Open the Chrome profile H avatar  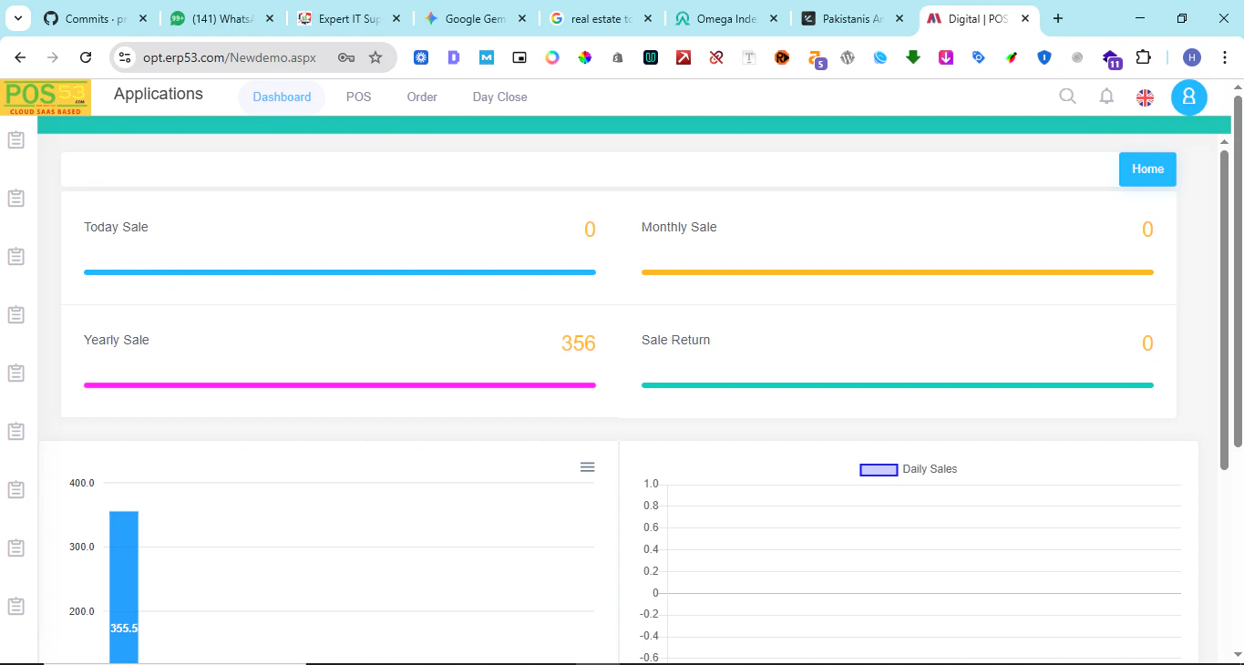point(1192,57)
